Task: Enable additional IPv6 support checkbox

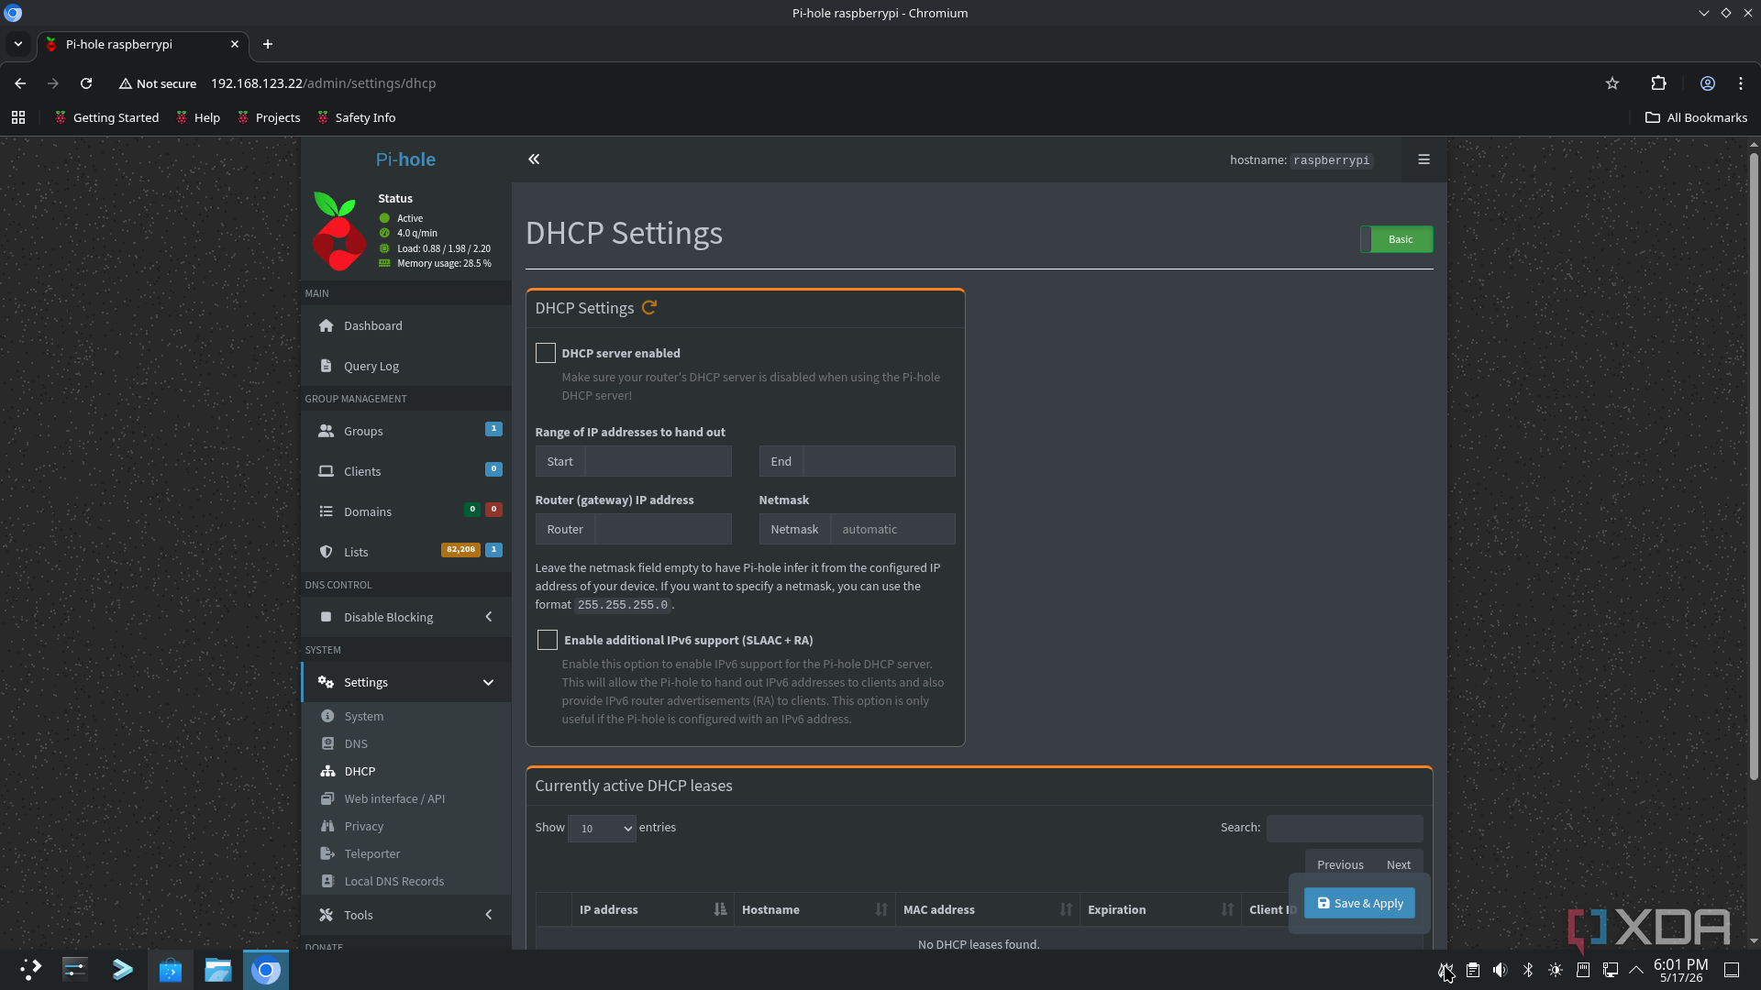Action: click(x=548, y=641)
